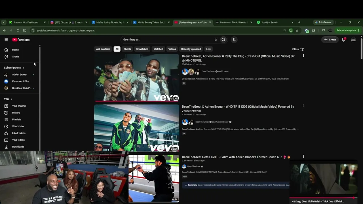Image resolution: width=363 pixels, height=204 pixels.
Task: Select the Live filter chip
Action: pyautogui.click(x=208, y=49)
